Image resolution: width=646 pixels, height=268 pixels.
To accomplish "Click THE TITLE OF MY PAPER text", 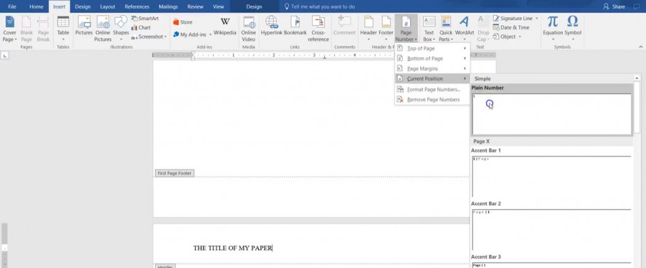I will point(233,248).
